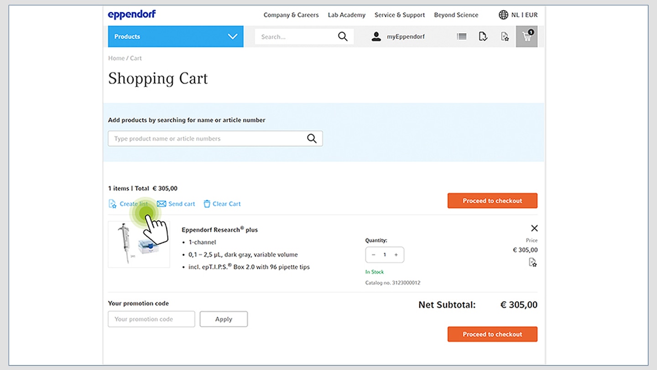Click the globe icon for region selection
The height and width of the screenshot is (370, 657).
[503, 15]
